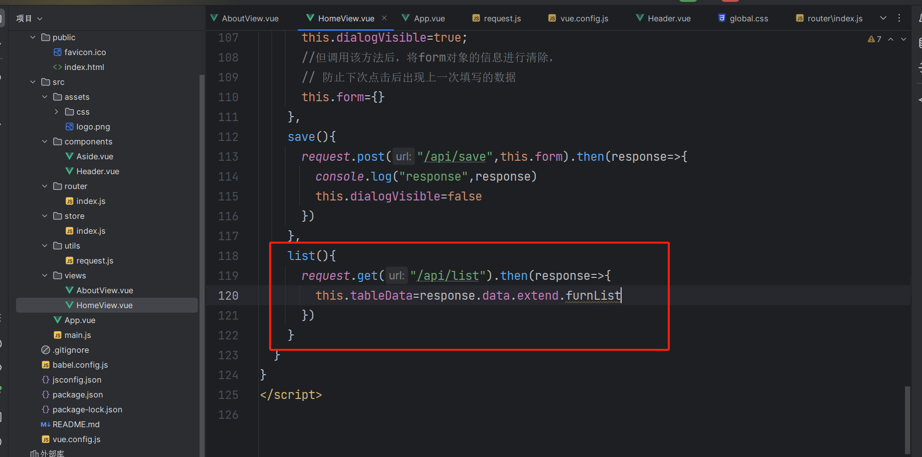Collapse the views folder
Viewport: 922px width, 457px height.
point(45,275)
